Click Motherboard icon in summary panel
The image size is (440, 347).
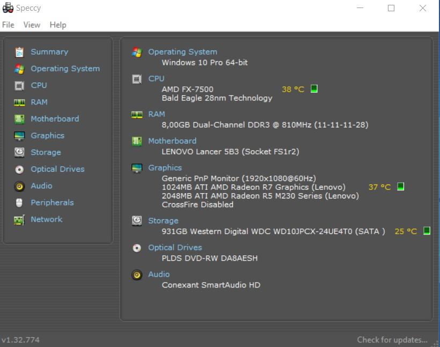click(x=137, y=141)
